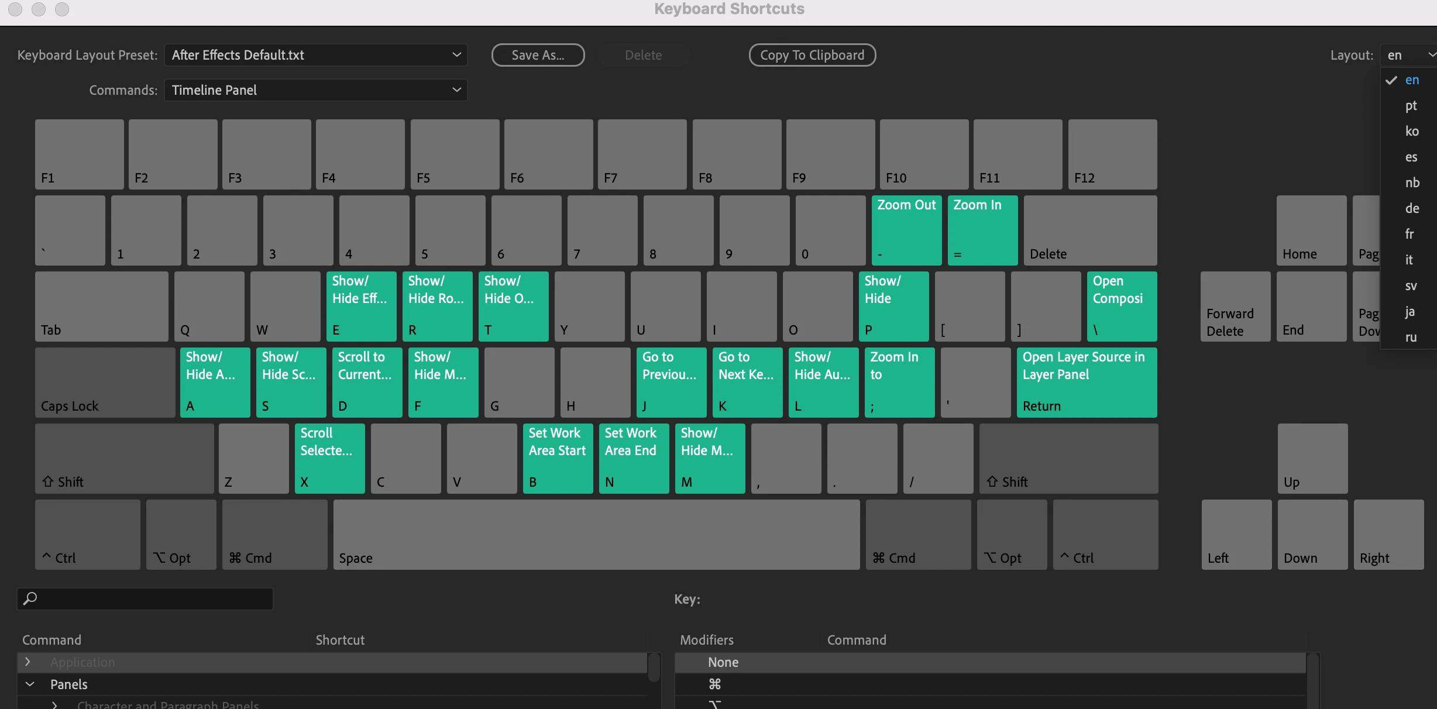Select the Set Work Area End N key
Screen dimensions: 1437x709
pyautogui.click(x=634, y=458)
